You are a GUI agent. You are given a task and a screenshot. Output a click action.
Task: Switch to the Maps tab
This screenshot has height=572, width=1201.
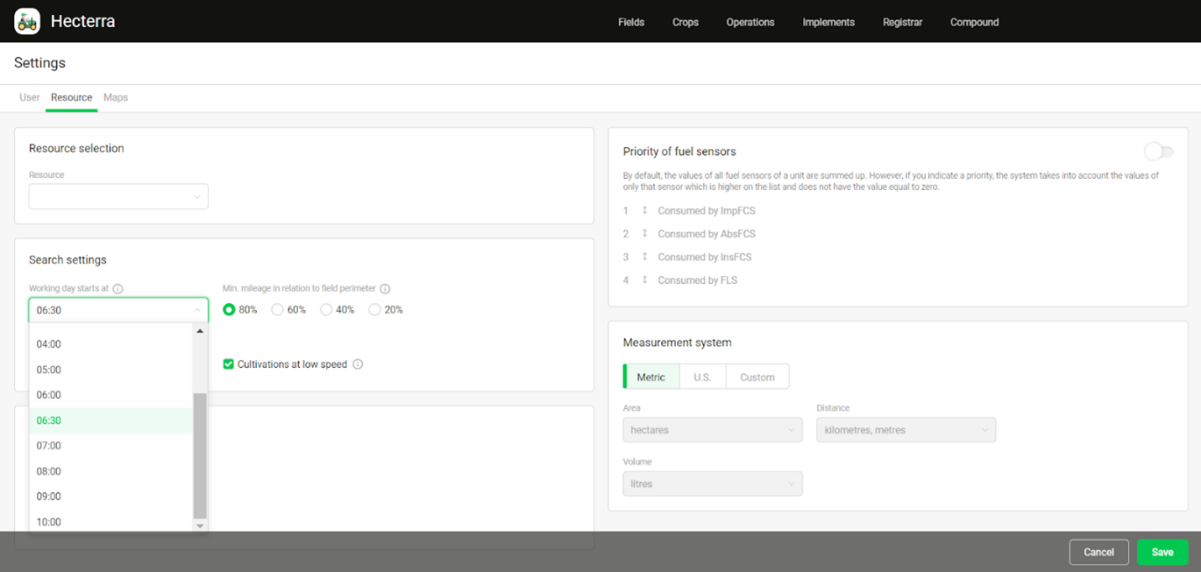[115, 97]
